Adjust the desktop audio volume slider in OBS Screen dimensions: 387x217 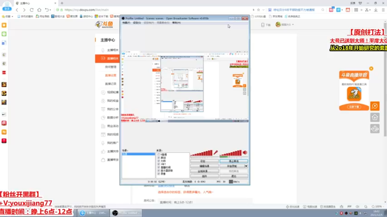[230, 153]
